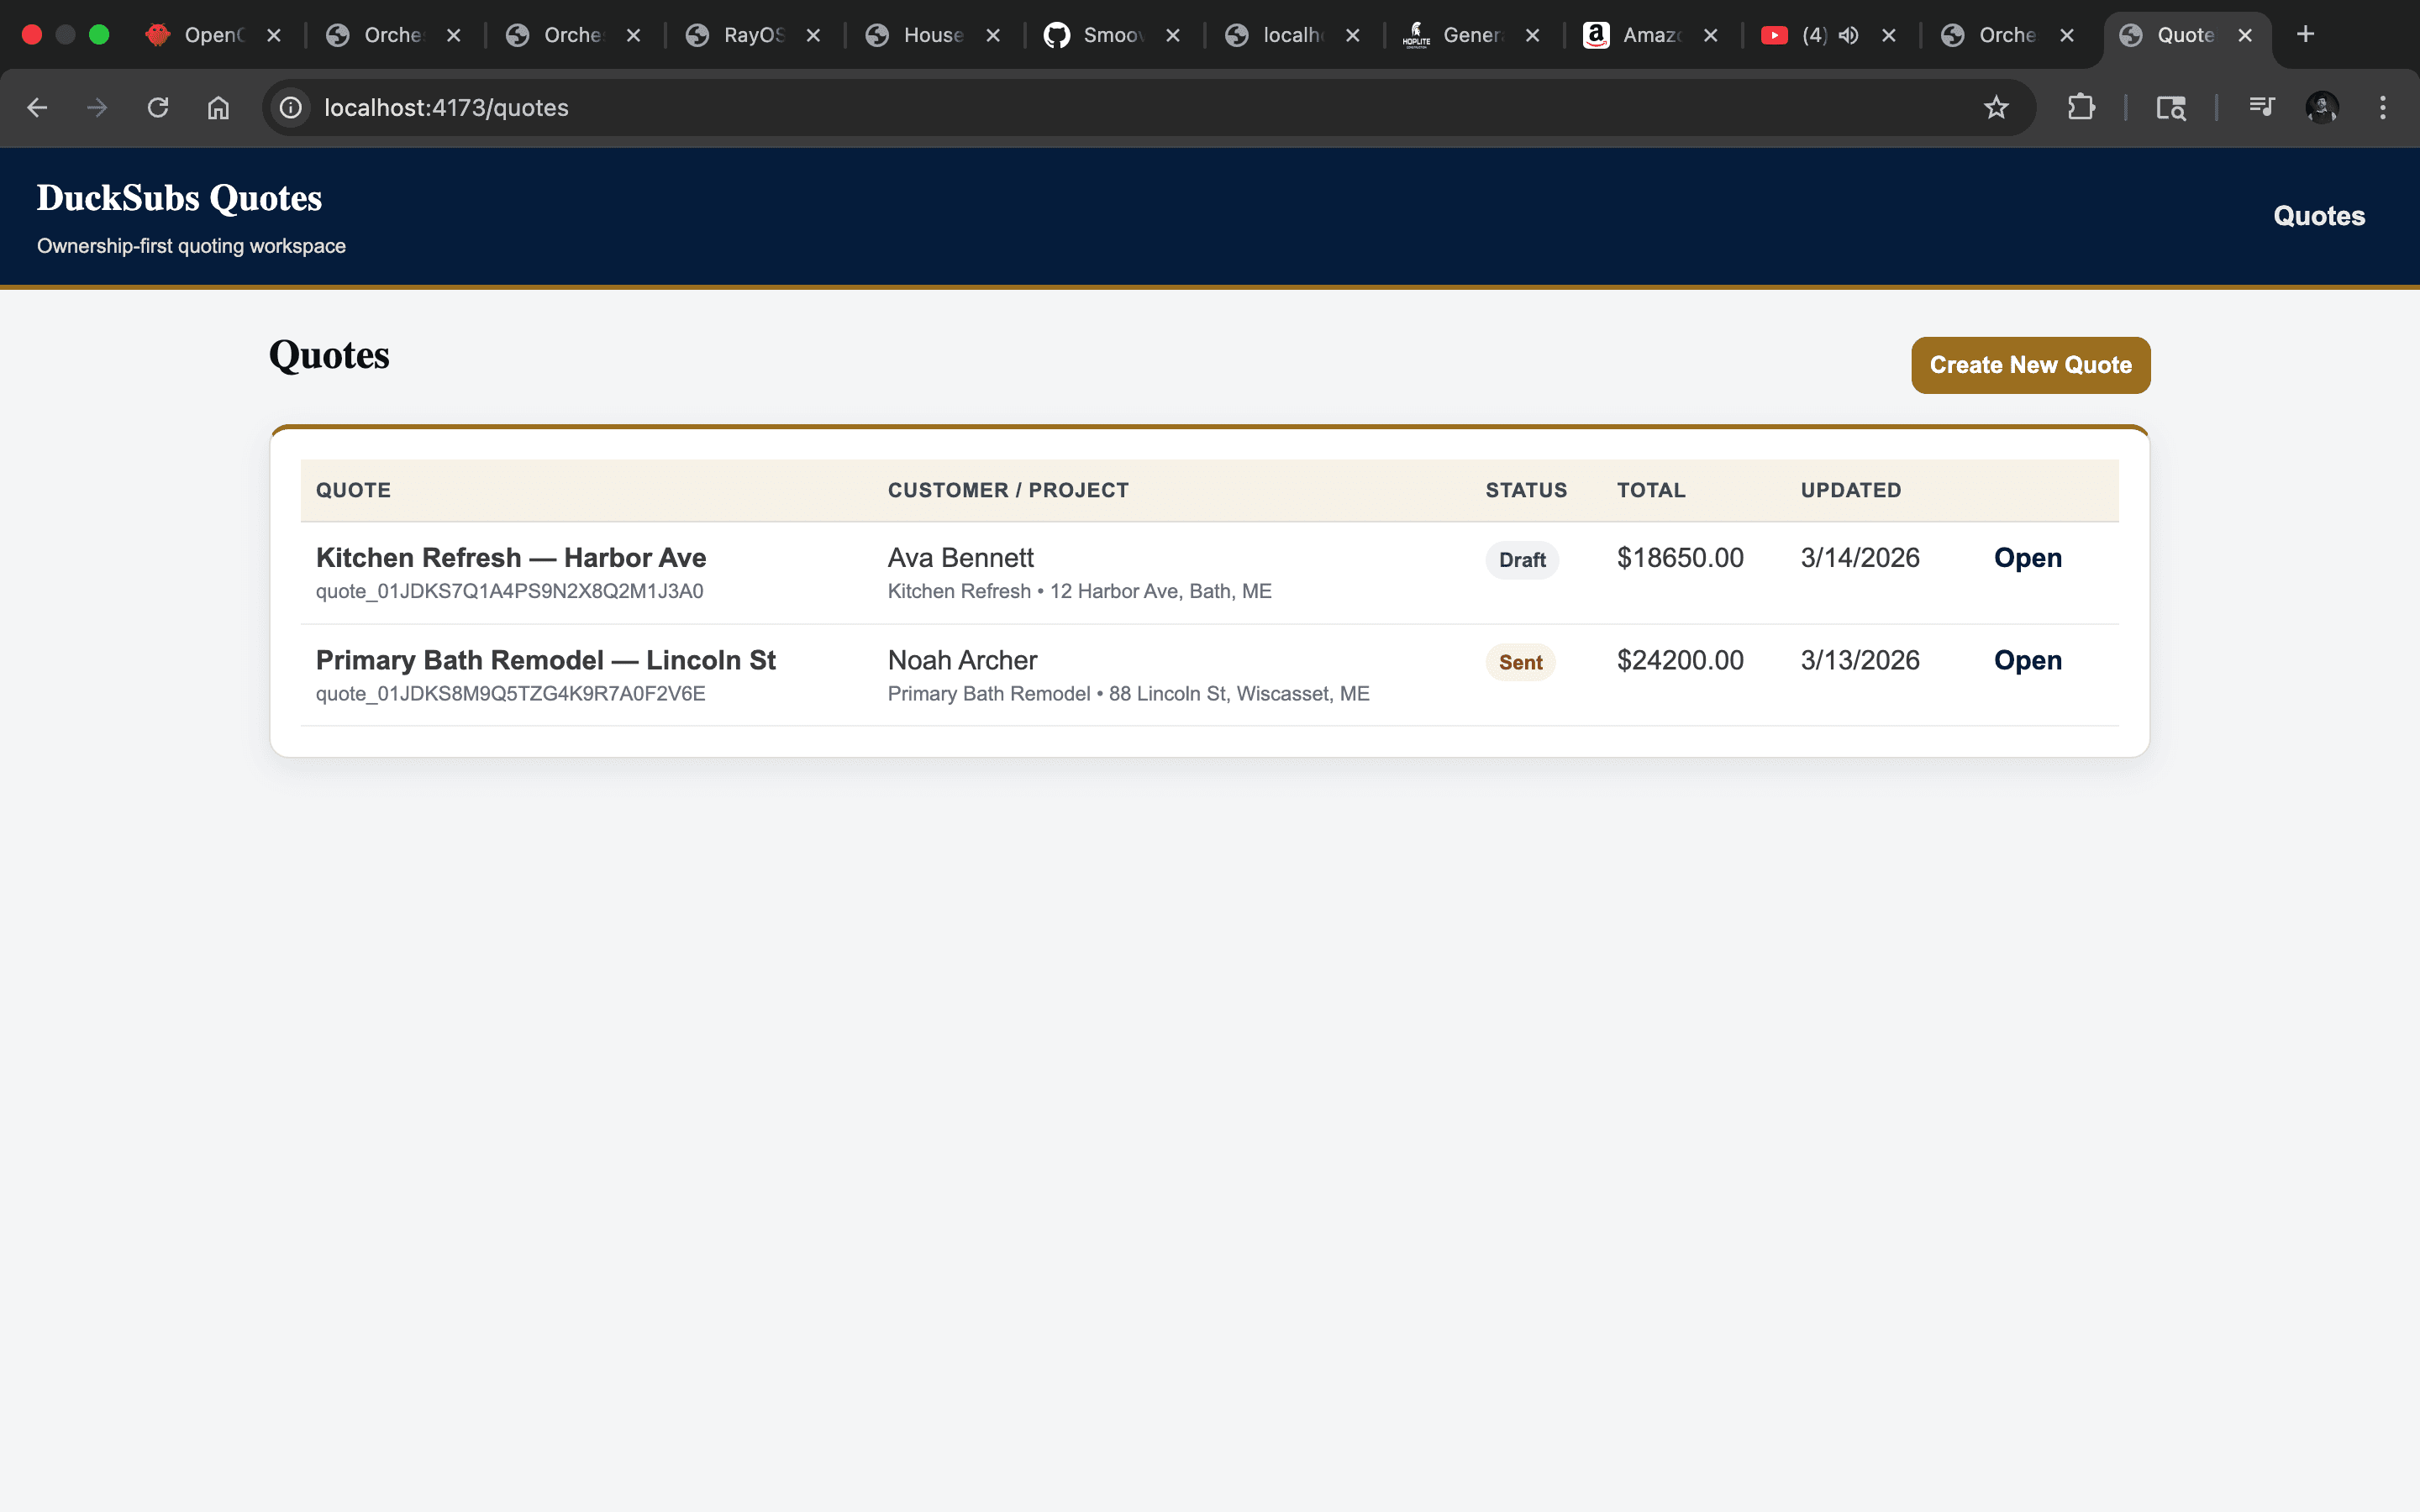The height and width of the screenshot is (1512, 2420).
Task: Click inside the address bar
Action: 700,107
